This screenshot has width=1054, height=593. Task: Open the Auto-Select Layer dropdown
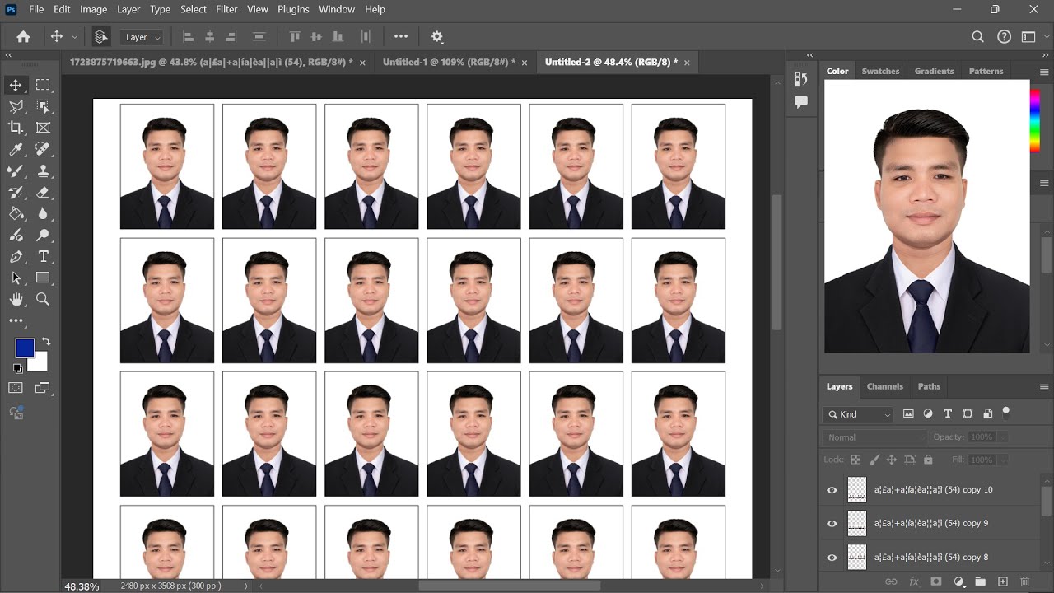click(x=143, y=37)
